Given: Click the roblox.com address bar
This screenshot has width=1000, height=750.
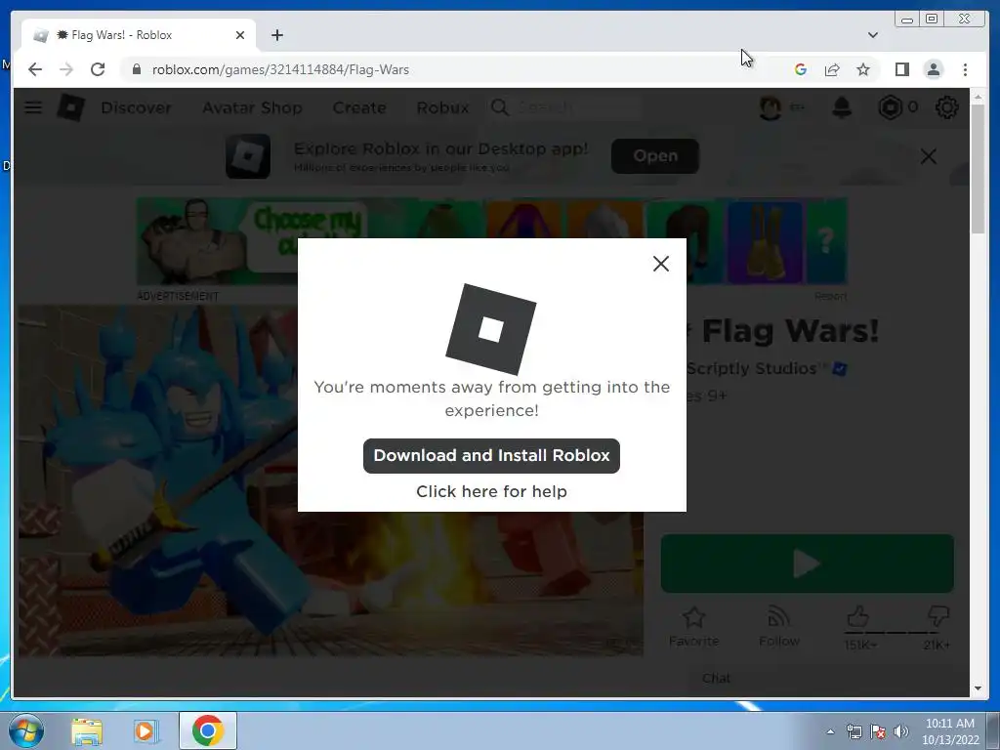Looking at the screenshot, I should (x=446, y=69).
